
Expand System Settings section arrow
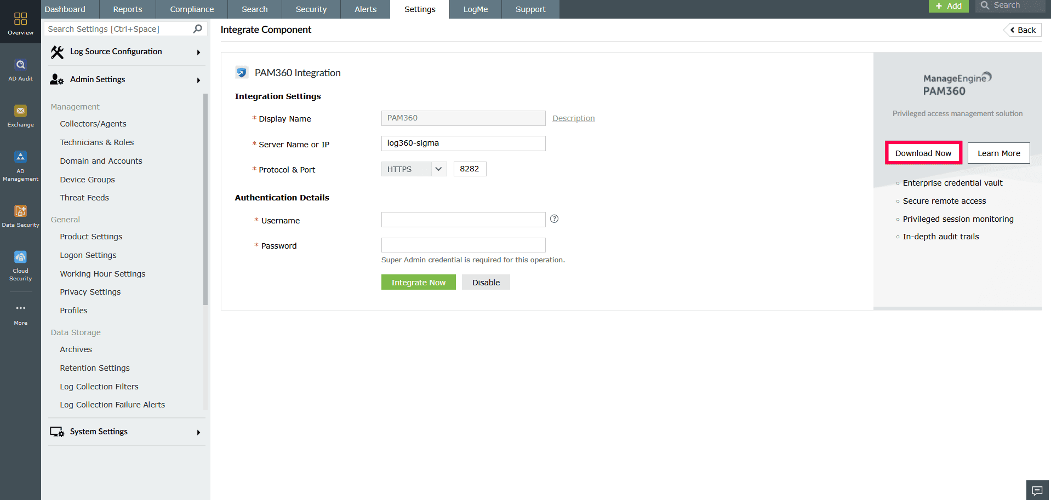pos(198,433)
